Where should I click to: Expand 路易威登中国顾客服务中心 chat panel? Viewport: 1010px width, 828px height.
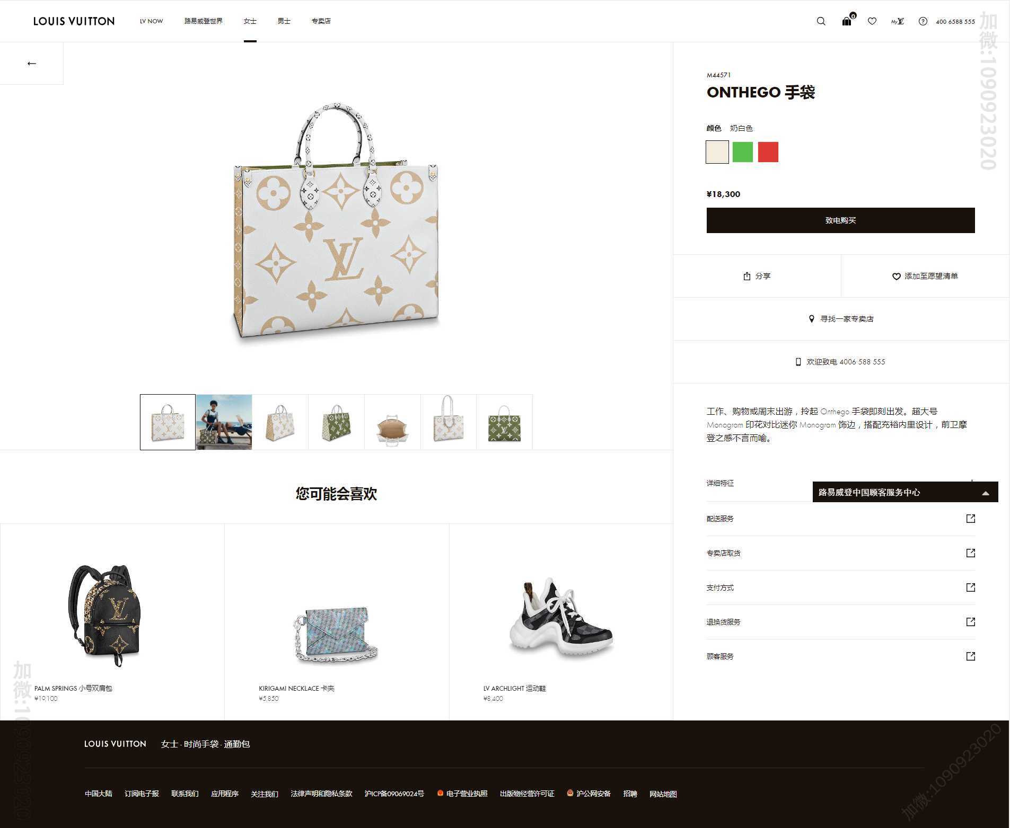905,492
